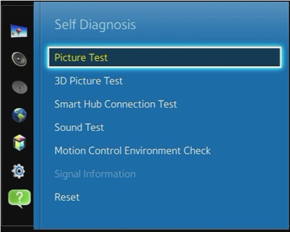Select Picture Test menu item
This screenshot has height=232, width=290.
pos(81,58)
